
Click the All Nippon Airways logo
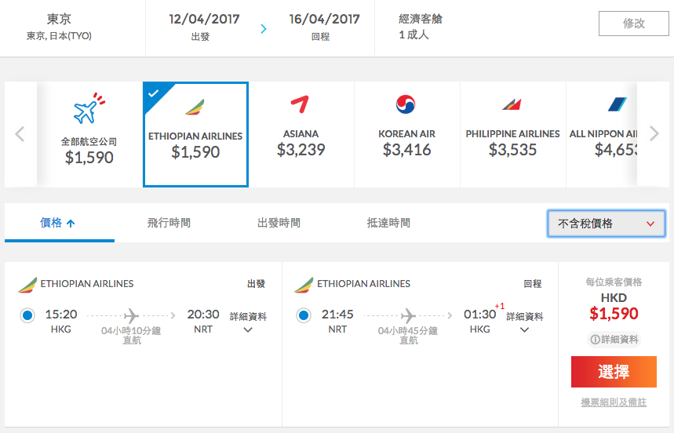[618, 104]
